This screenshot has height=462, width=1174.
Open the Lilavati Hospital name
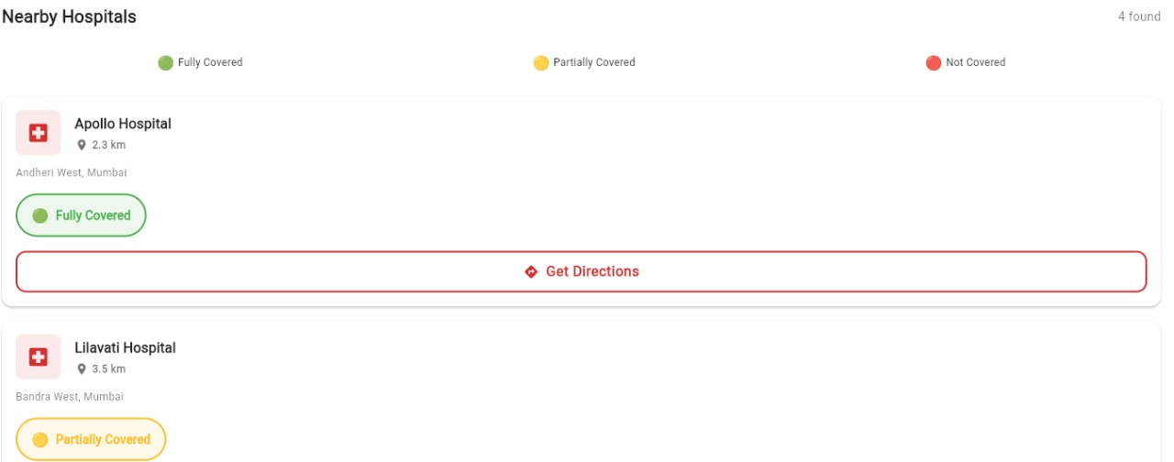125,347
